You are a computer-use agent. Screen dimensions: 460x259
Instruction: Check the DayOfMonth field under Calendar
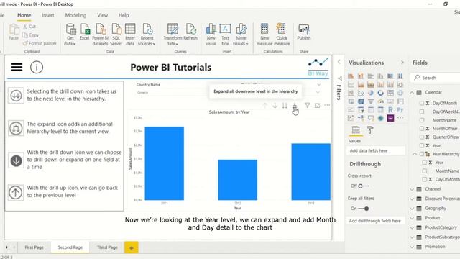click(x=422, y=103)
